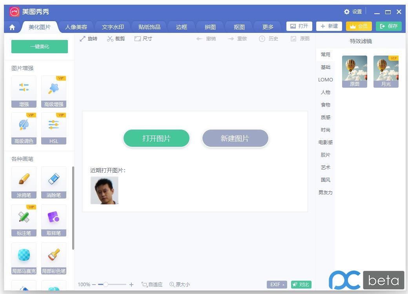Select the 国风 filter category
The width and height of the screenshot is (408, 294).
tap(325, 180)
